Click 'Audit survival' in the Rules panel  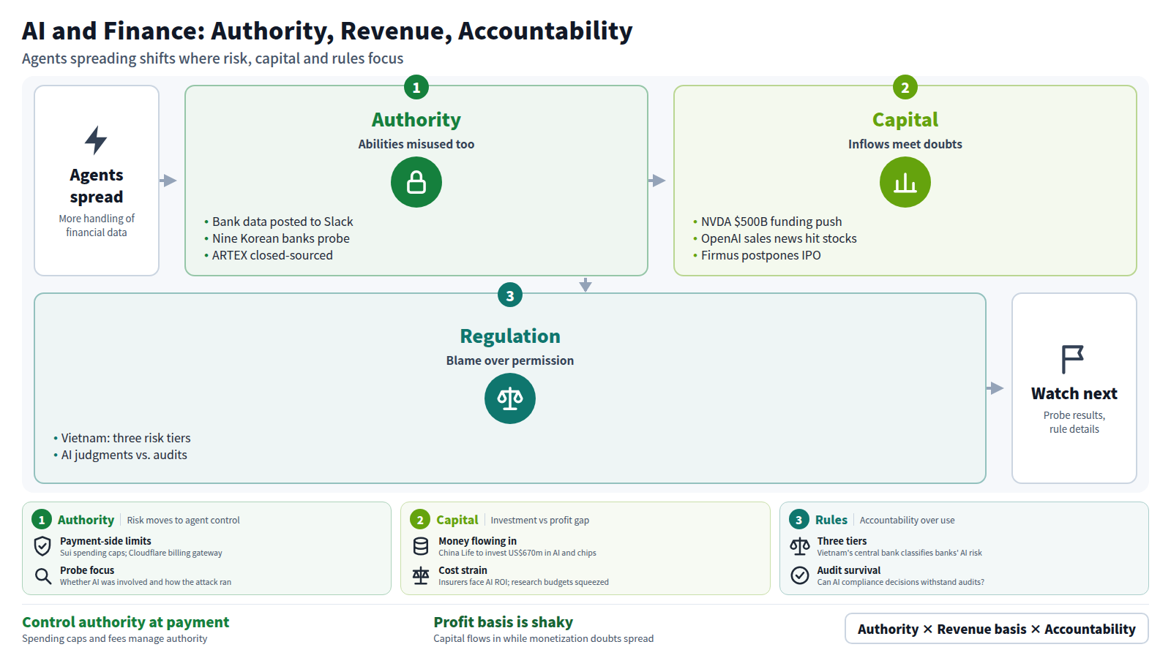[849, 570]
